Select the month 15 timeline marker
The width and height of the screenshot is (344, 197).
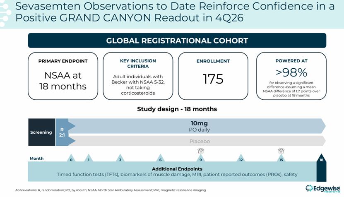point(281,158)
